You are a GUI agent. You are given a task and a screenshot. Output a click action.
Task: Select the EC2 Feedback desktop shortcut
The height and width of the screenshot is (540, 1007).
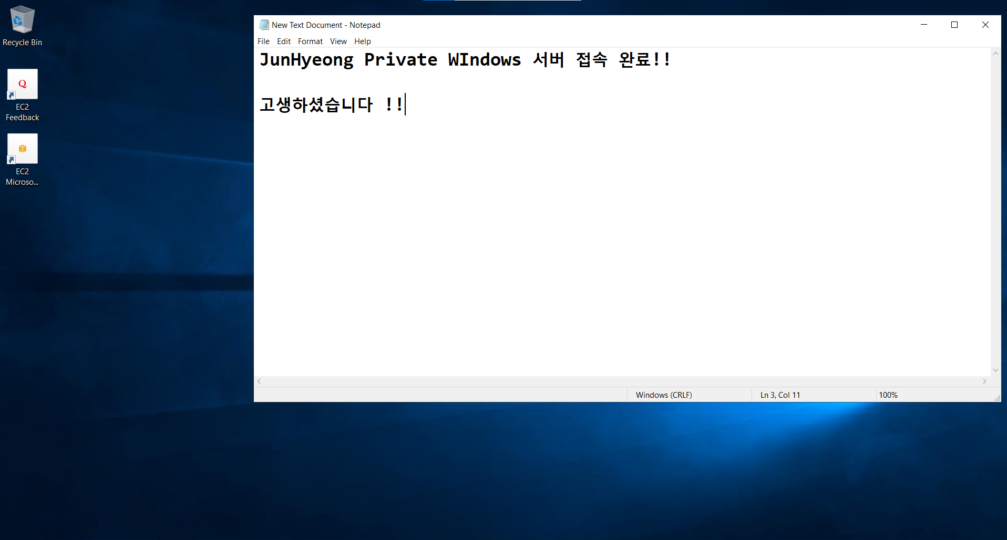[x=22, y=96]
